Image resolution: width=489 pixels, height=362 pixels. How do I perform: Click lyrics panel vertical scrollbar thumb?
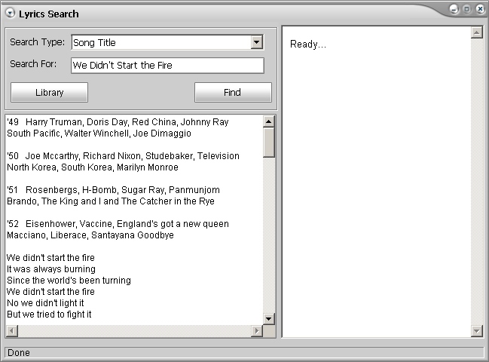pos(269,143)
